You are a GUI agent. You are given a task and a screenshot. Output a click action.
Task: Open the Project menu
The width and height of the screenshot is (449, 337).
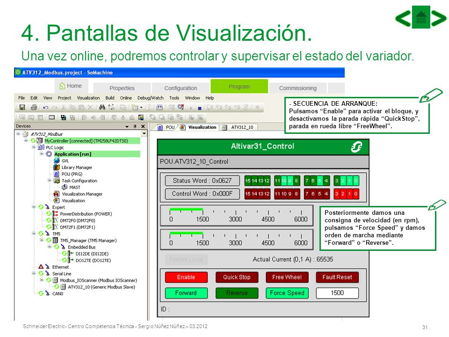[x=64, y=98]
